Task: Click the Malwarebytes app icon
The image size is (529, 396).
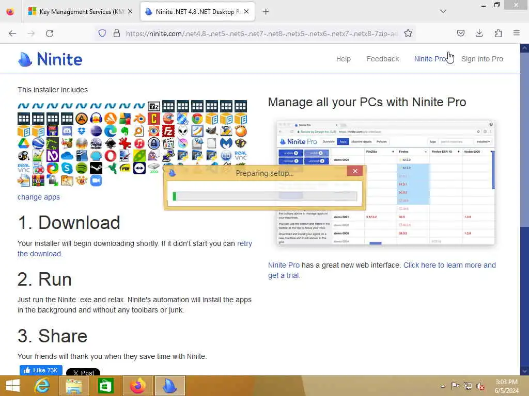Action: click(226, 144)
